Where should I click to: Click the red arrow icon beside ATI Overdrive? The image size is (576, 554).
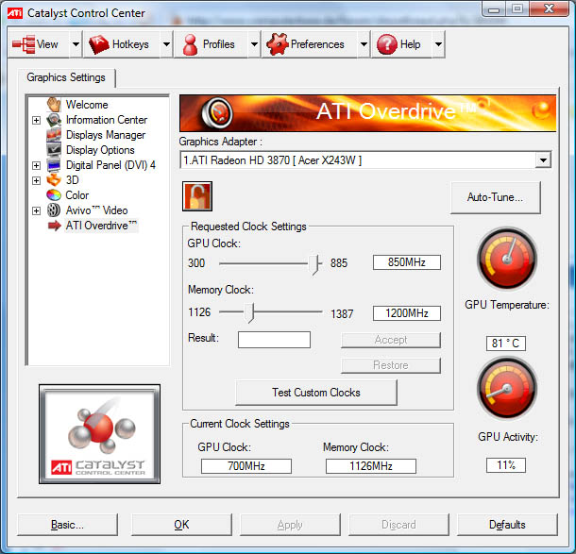(55, 226)
